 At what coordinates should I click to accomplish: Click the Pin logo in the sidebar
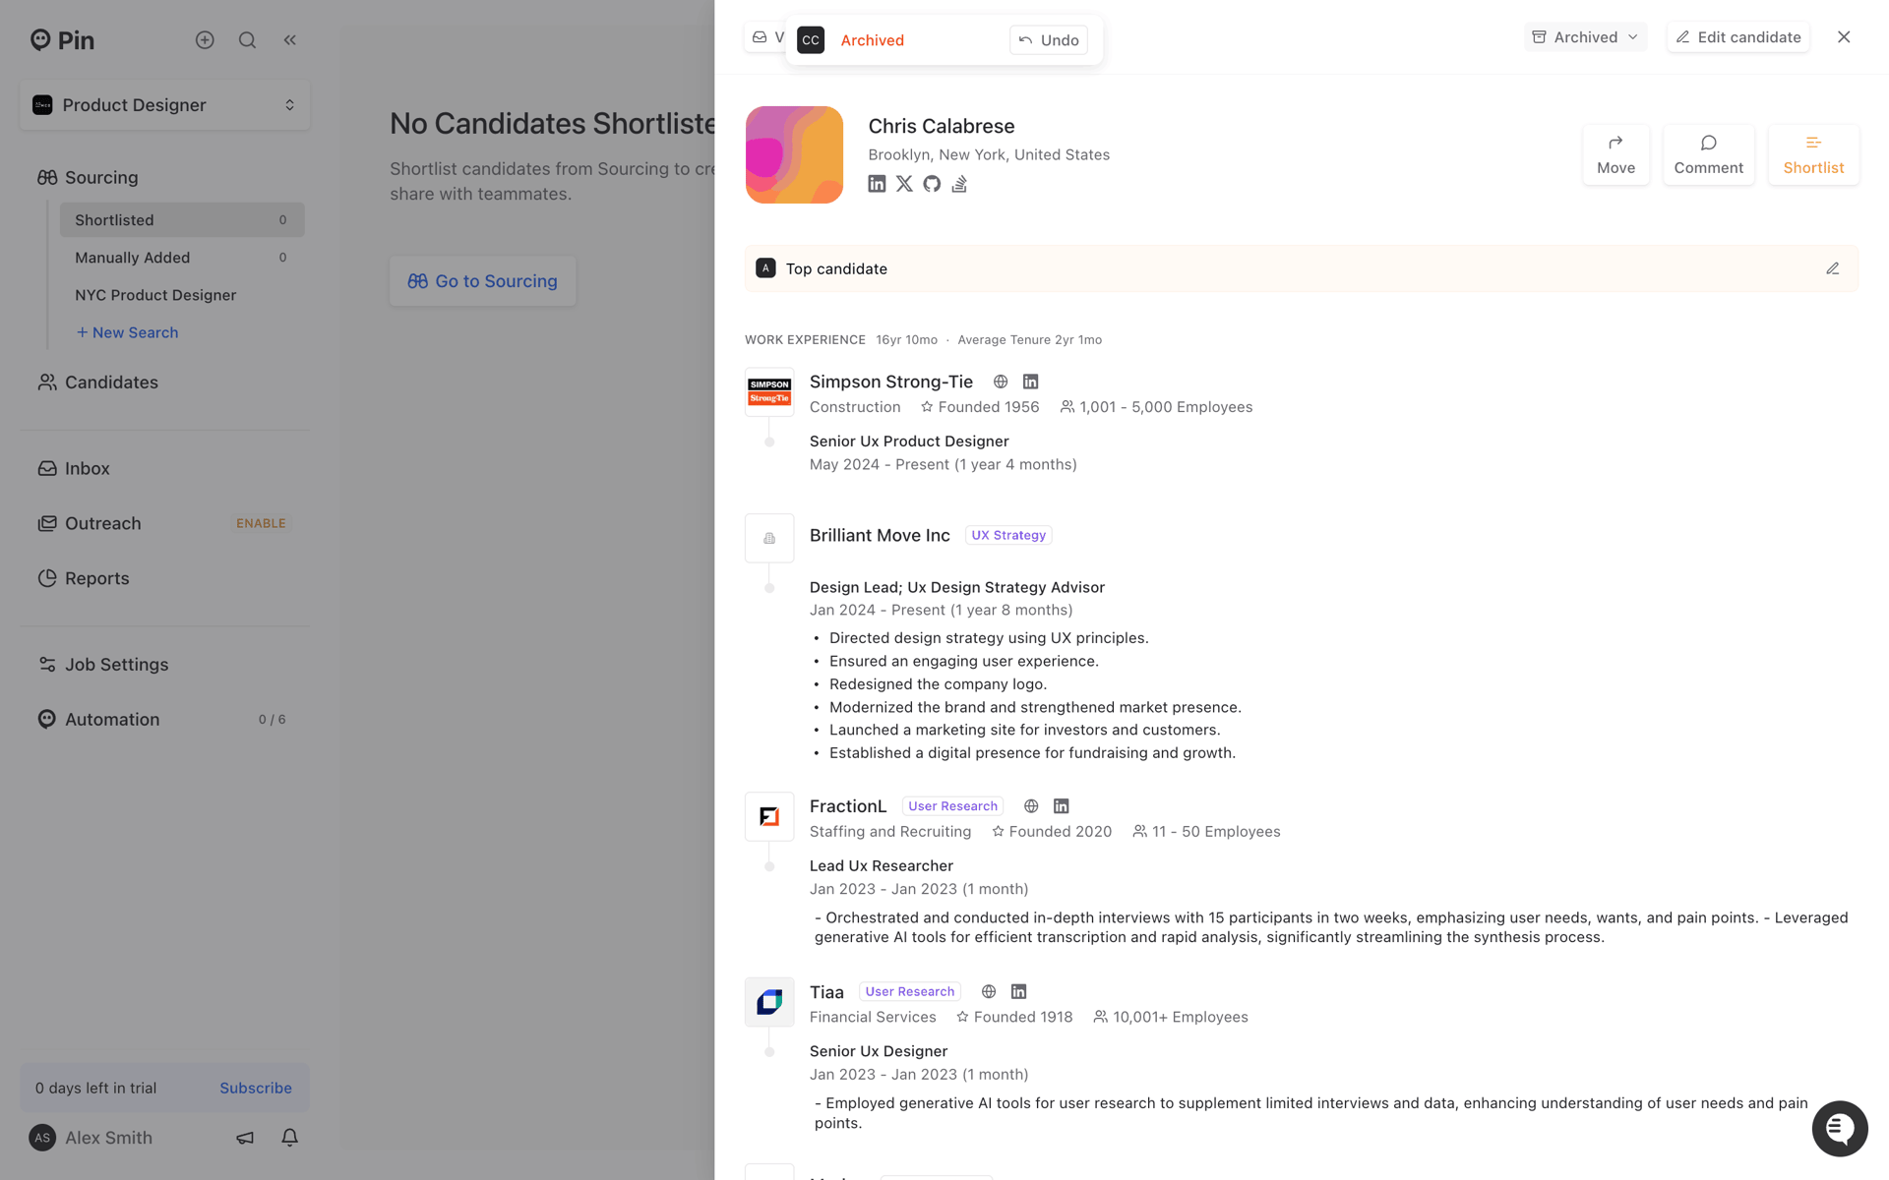[x=62, y=40]
